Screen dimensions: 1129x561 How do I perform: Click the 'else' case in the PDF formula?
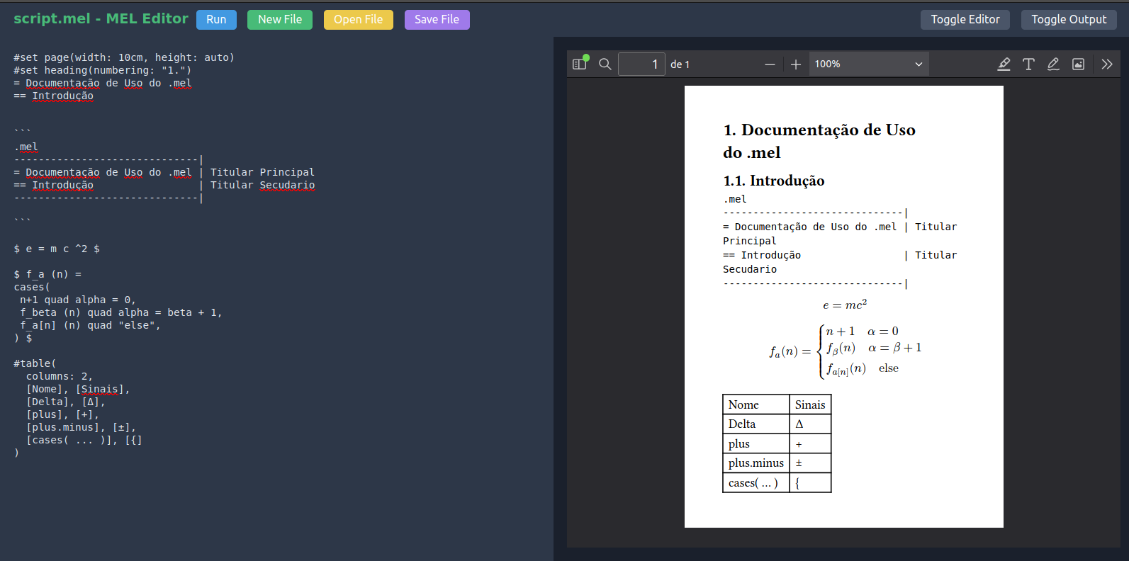click(889, 368)
